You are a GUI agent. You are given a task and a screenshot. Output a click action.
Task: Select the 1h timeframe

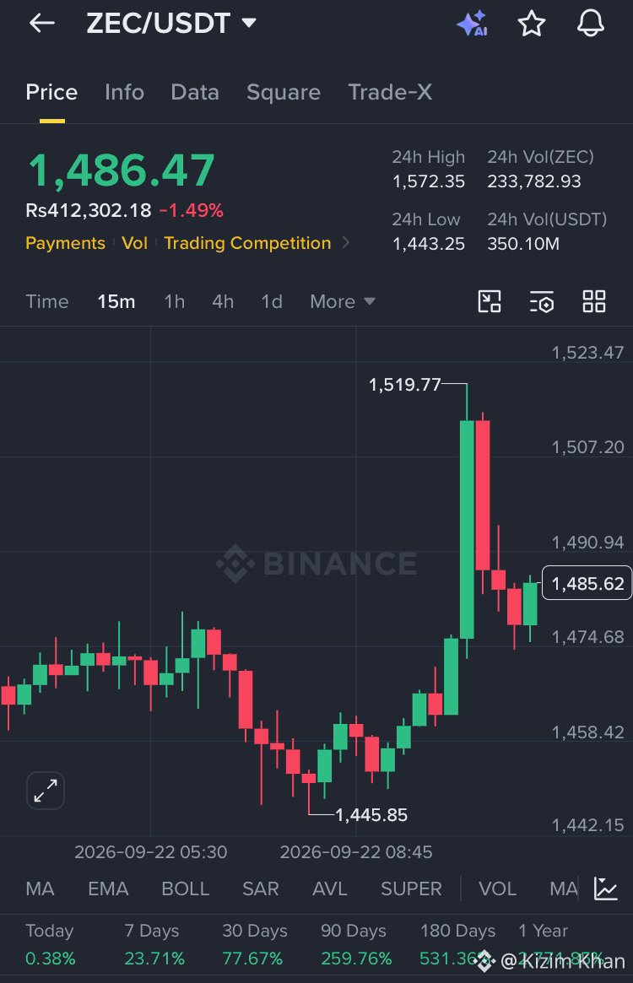(175, 301)
